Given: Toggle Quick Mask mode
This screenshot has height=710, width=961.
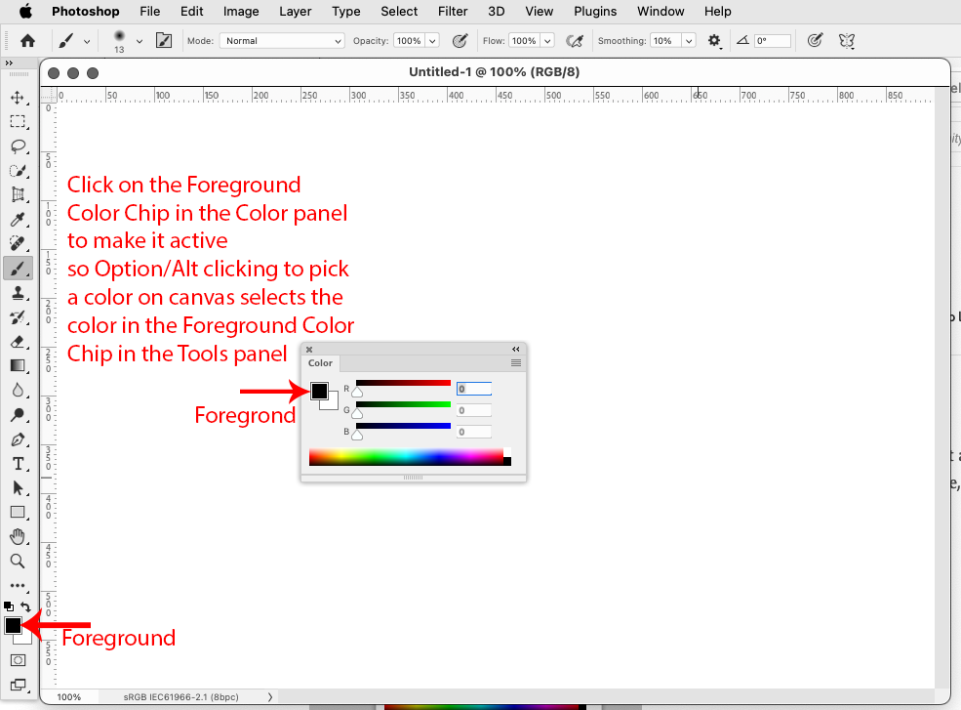Looking at the screenshot, I should coord(18,660).
